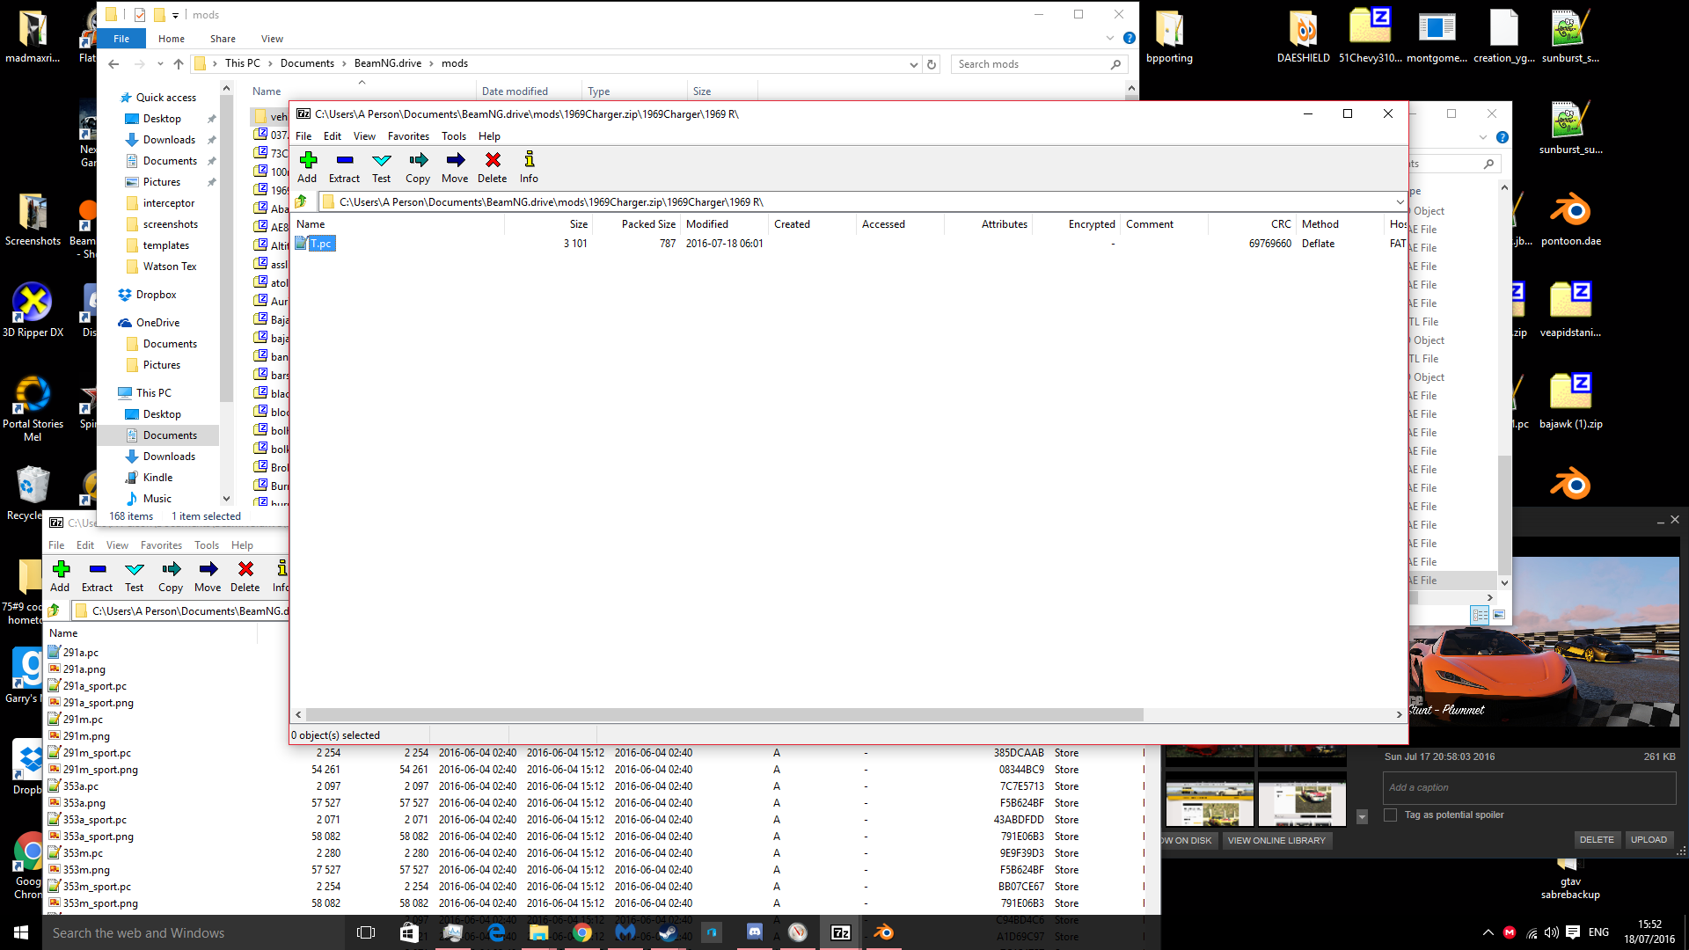Switch Explorer to details view layout

1480,615
